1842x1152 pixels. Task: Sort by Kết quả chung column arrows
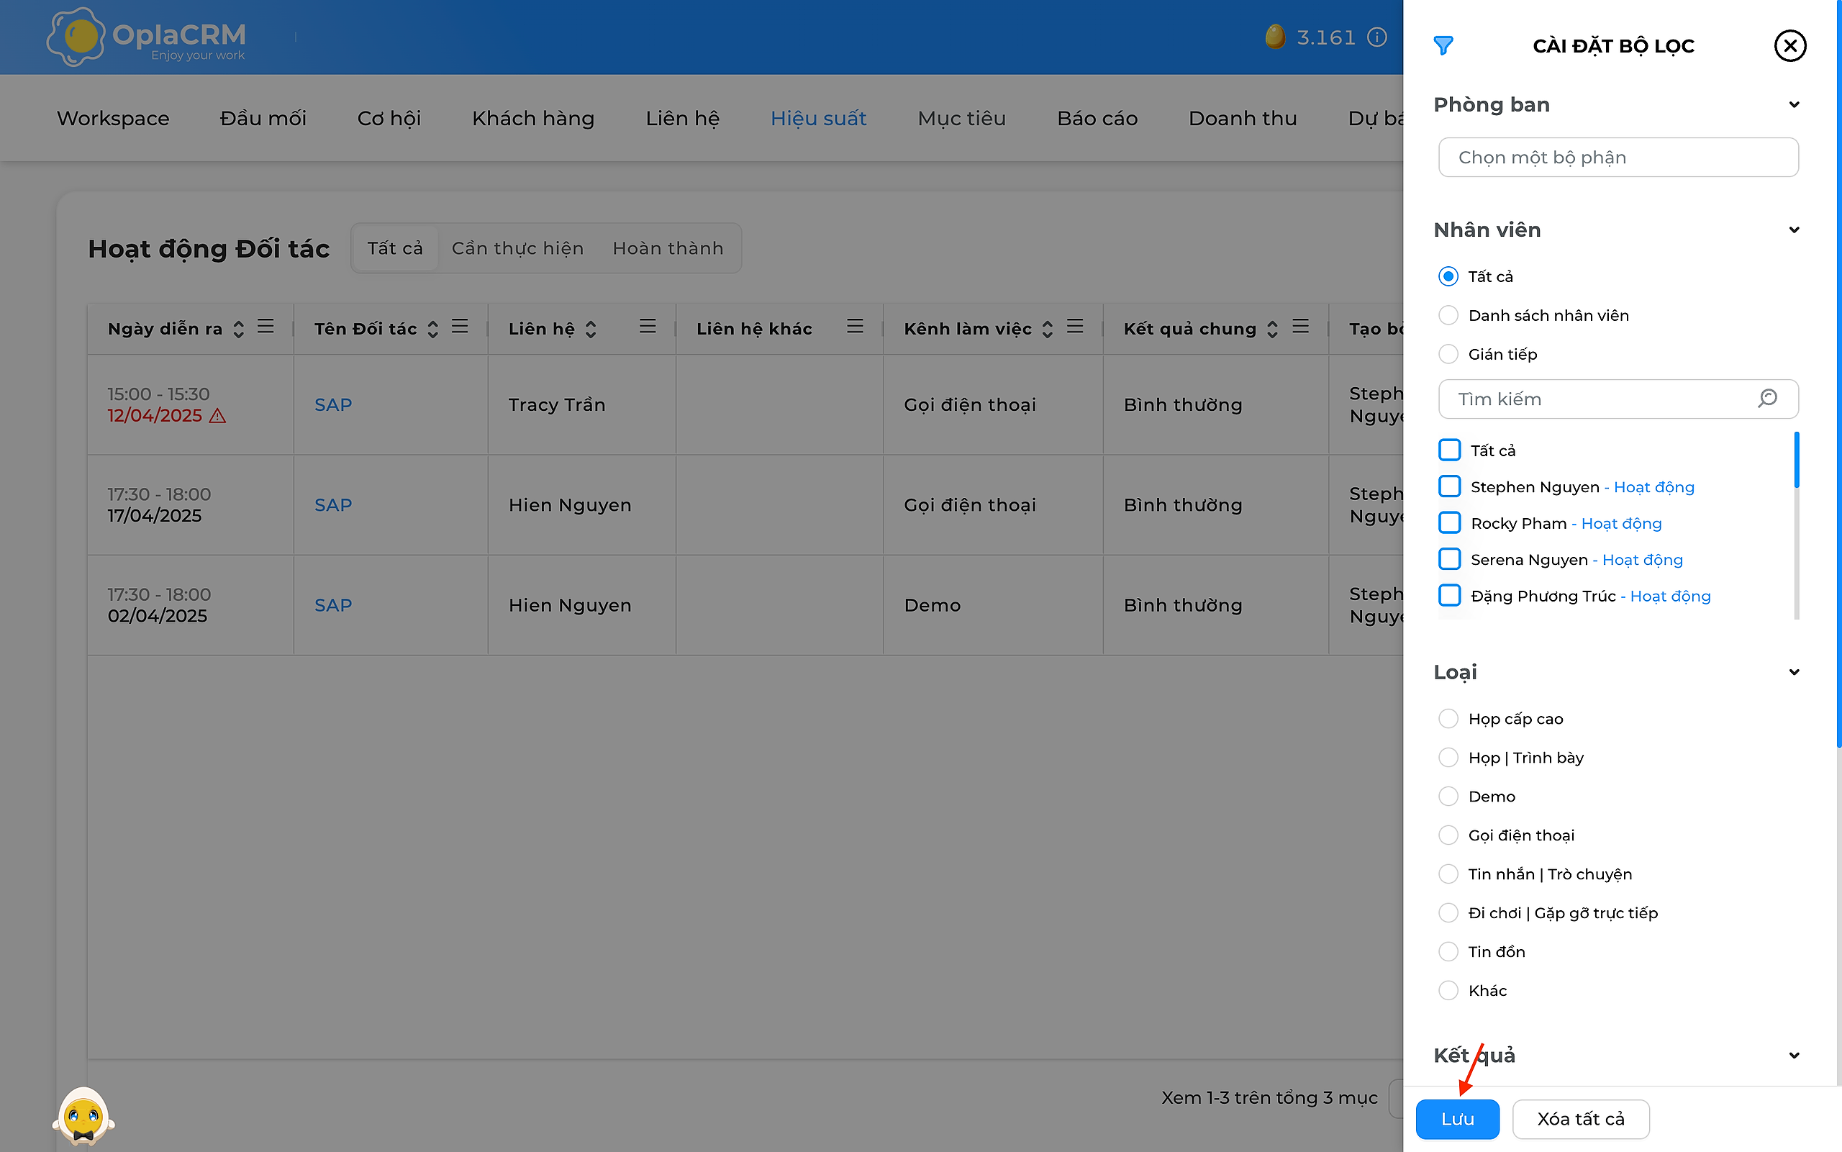(x=1272, y=329)
